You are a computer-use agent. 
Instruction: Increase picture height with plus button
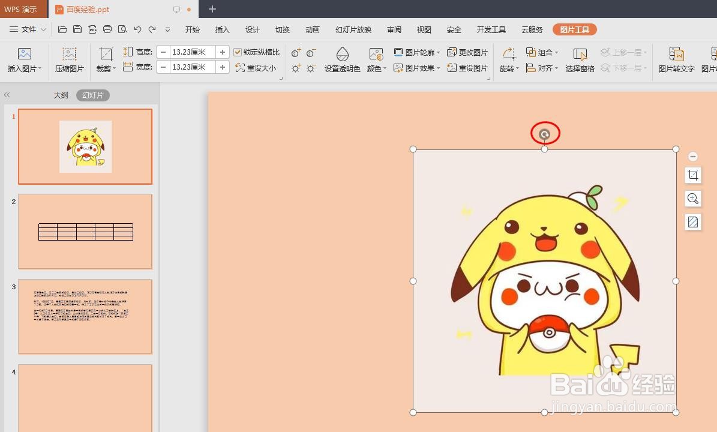(222, 52)
